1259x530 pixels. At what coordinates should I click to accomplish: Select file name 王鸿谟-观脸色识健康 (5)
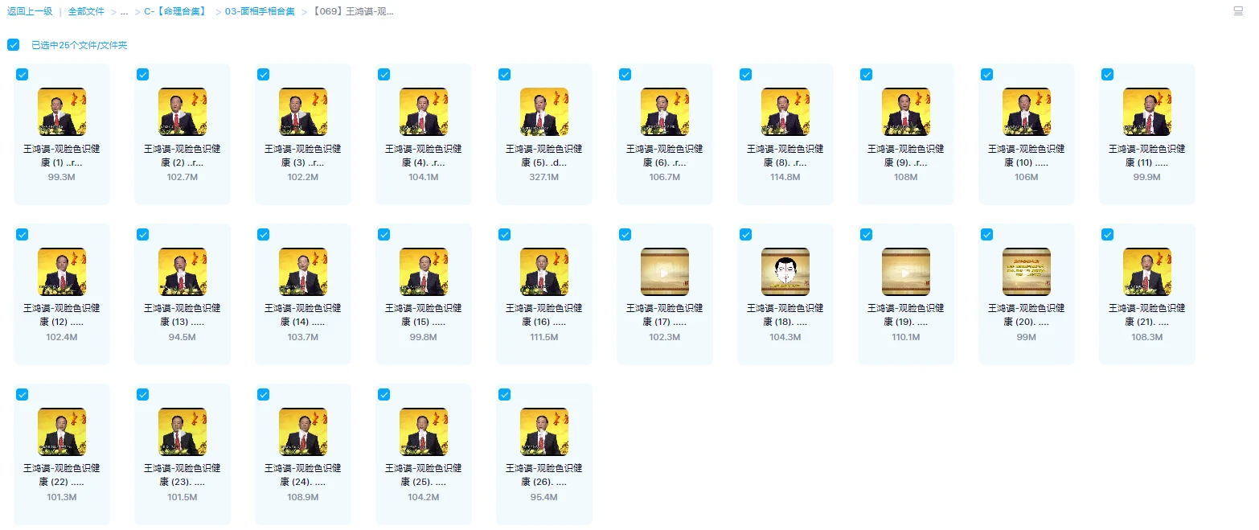(544, 155)
